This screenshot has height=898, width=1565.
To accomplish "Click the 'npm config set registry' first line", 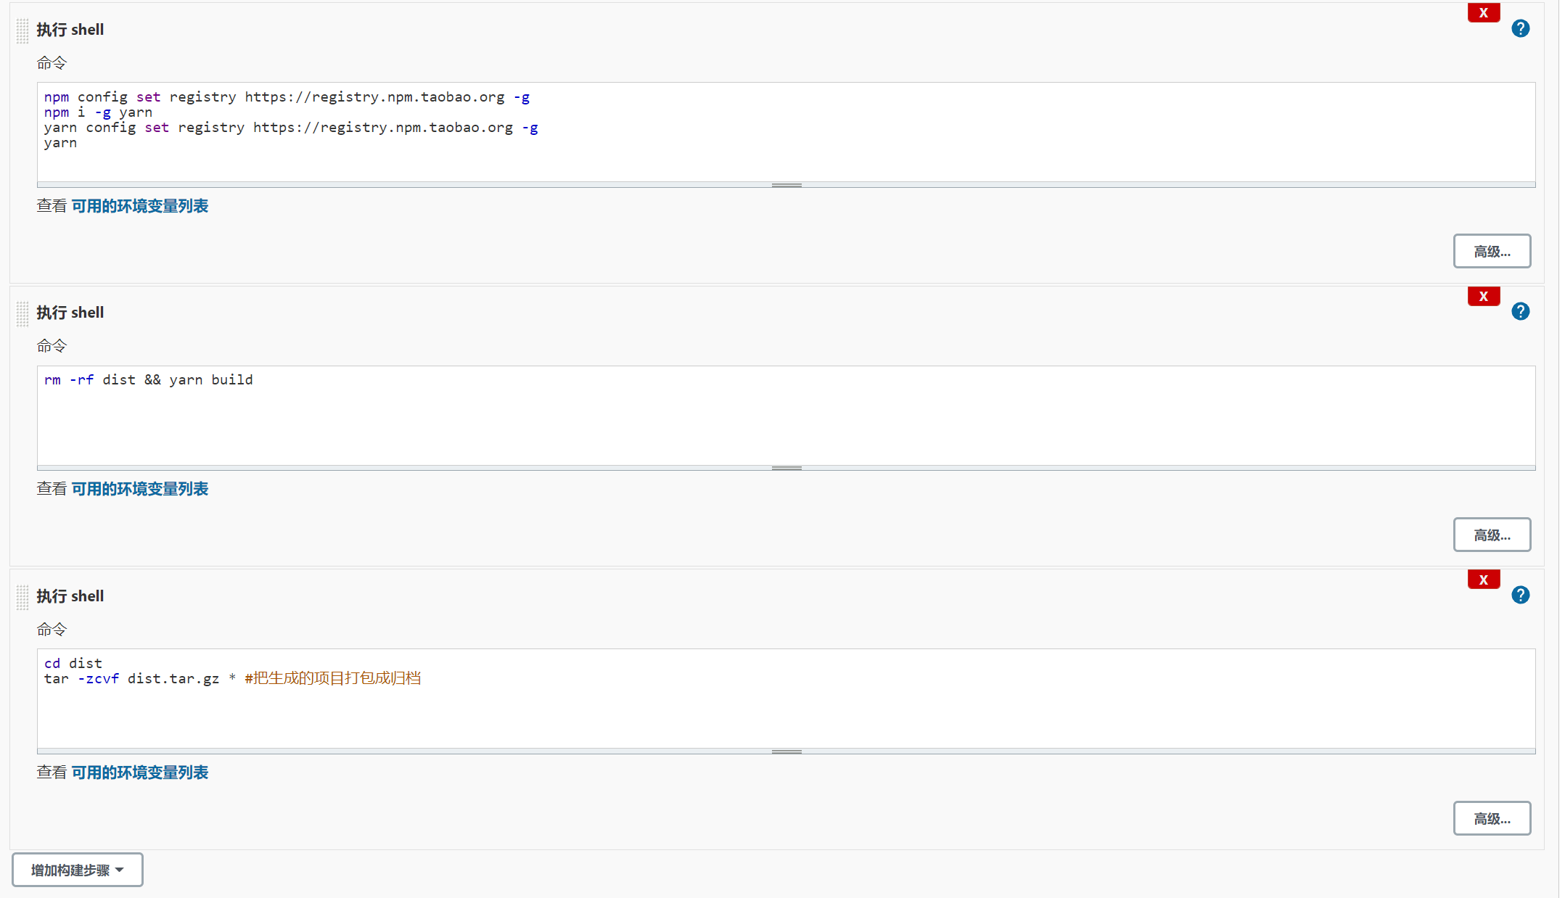I will 287,97.
